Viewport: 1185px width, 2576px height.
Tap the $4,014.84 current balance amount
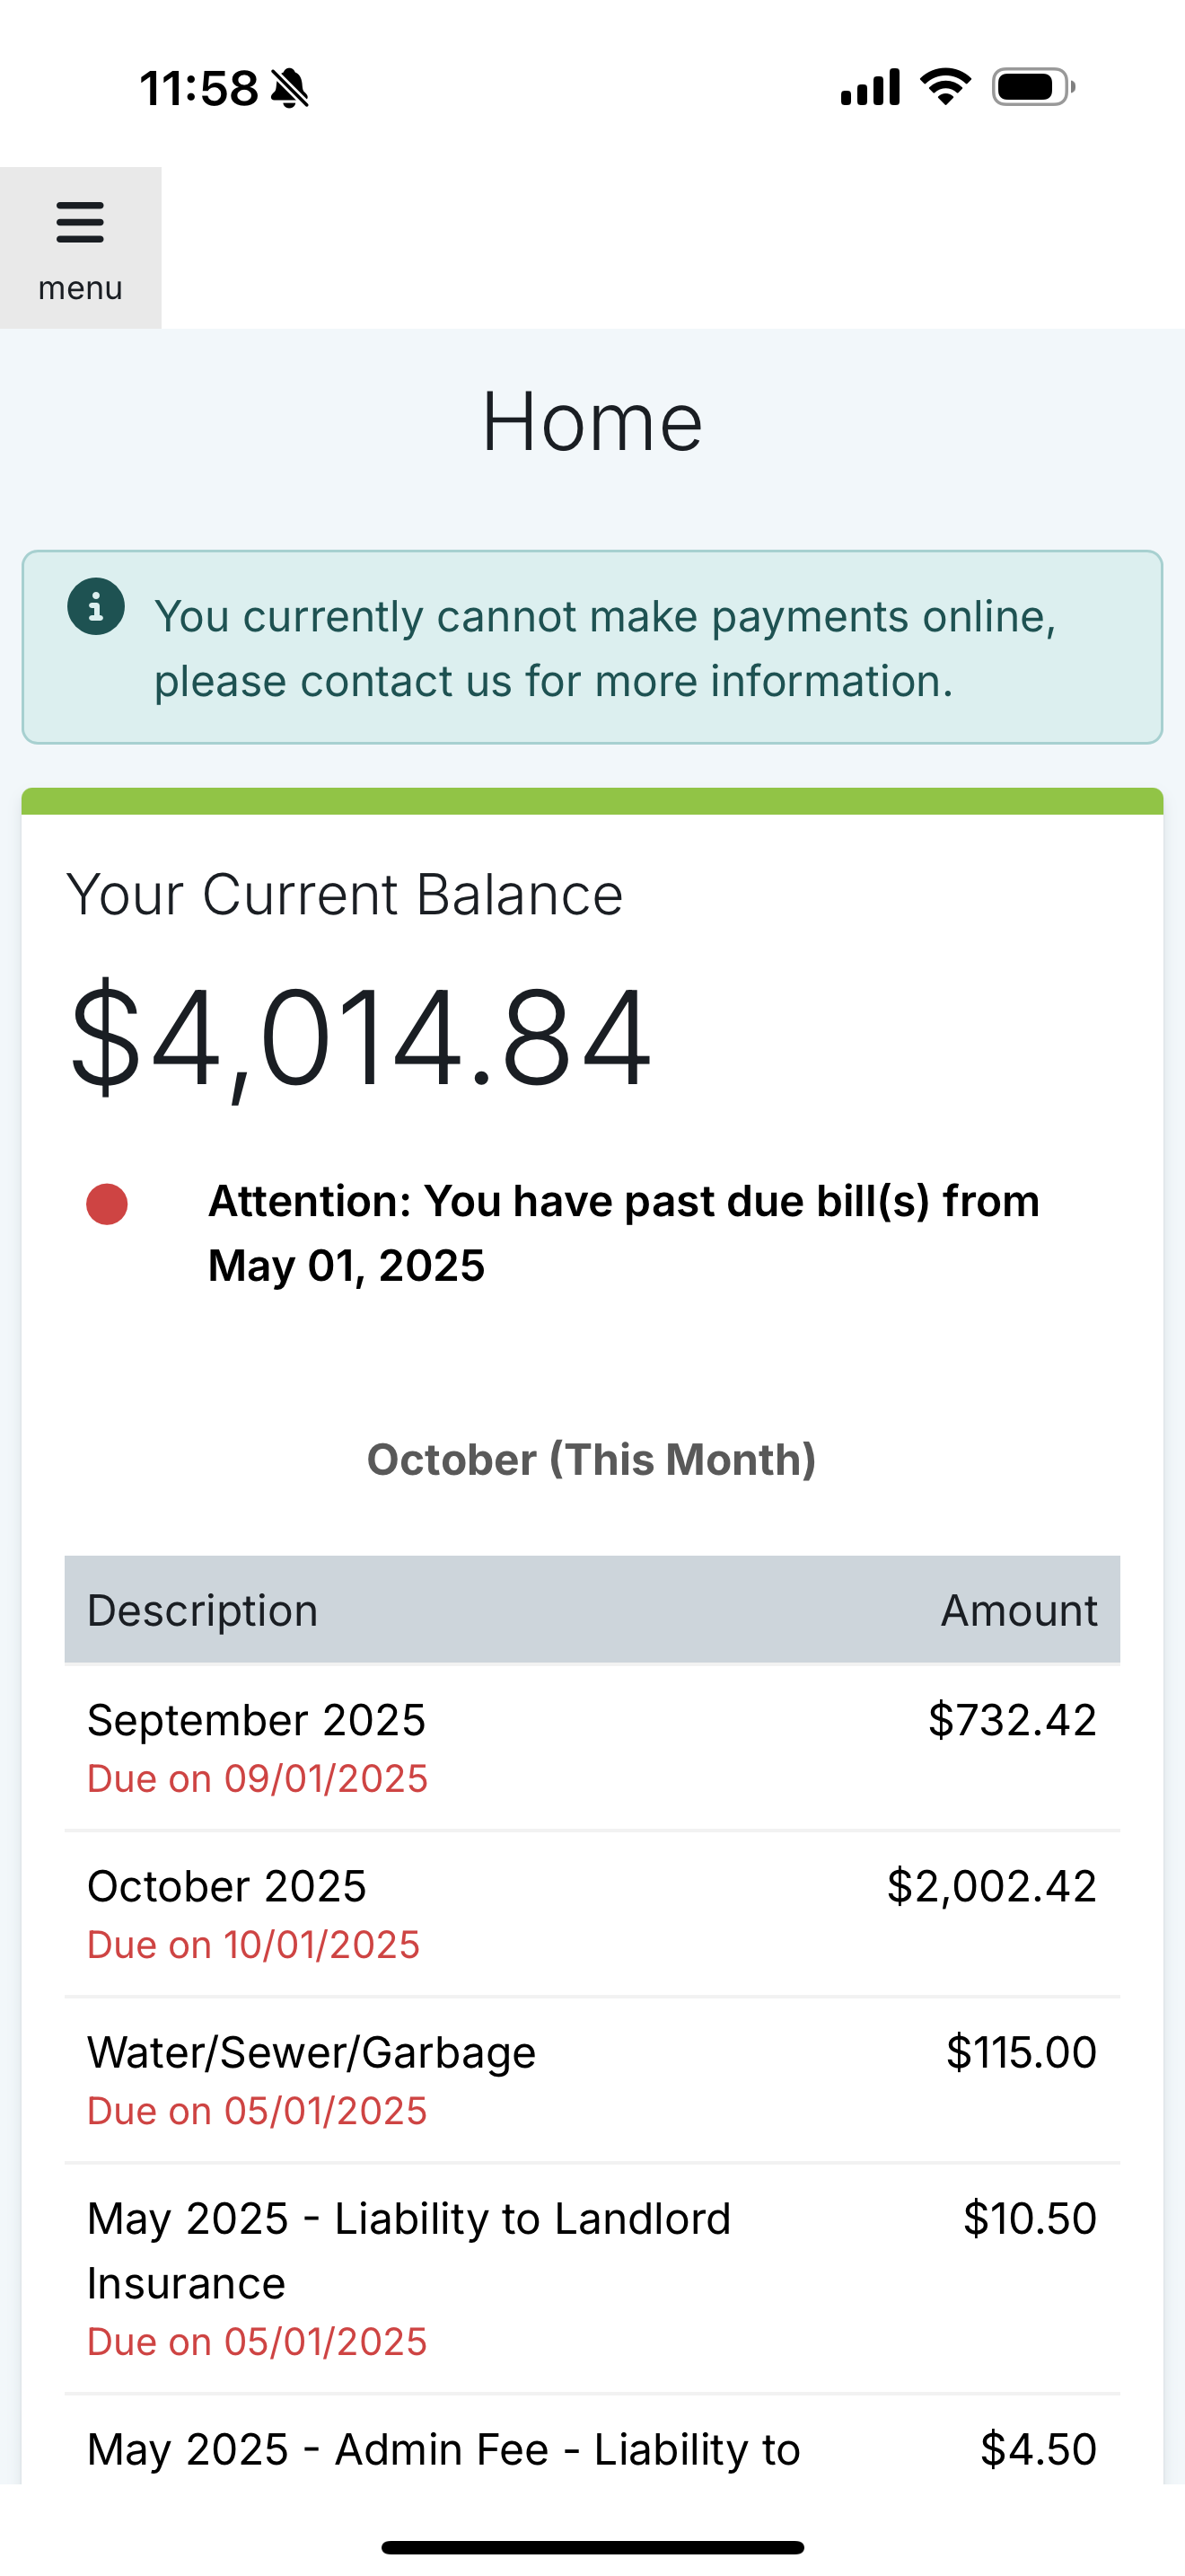point(360,1037)
